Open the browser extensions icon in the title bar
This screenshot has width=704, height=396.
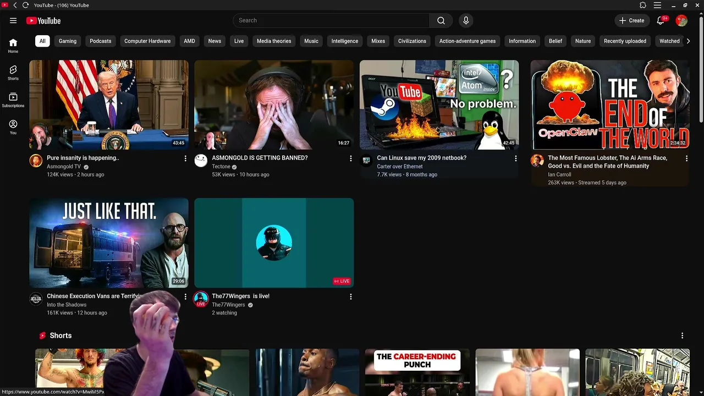coord(643,5)
